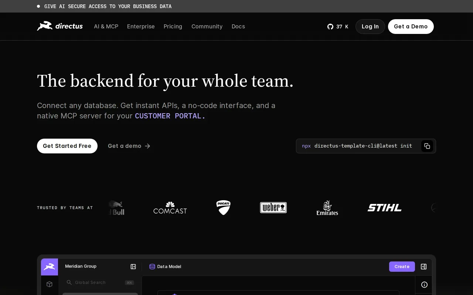This screenshot has width=473, height=295.
Task: Click the header Get a Demo button
Action: pos(411,27)
